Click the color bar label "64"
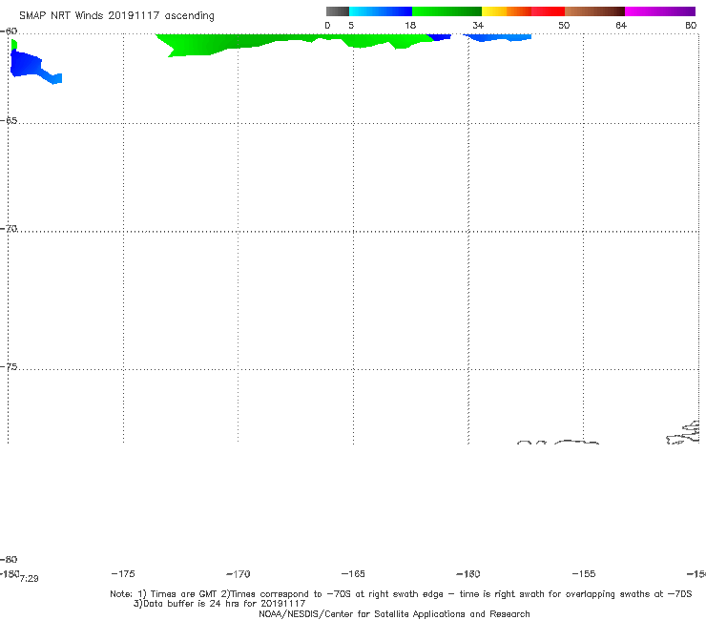 click(621, 25)
